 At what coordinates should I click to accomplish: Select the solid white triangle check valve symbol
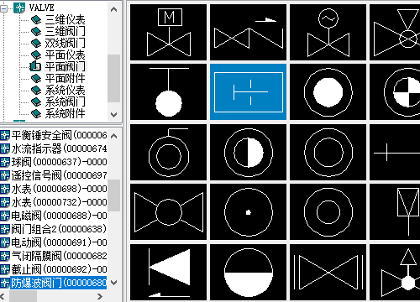tap(168, 272)
